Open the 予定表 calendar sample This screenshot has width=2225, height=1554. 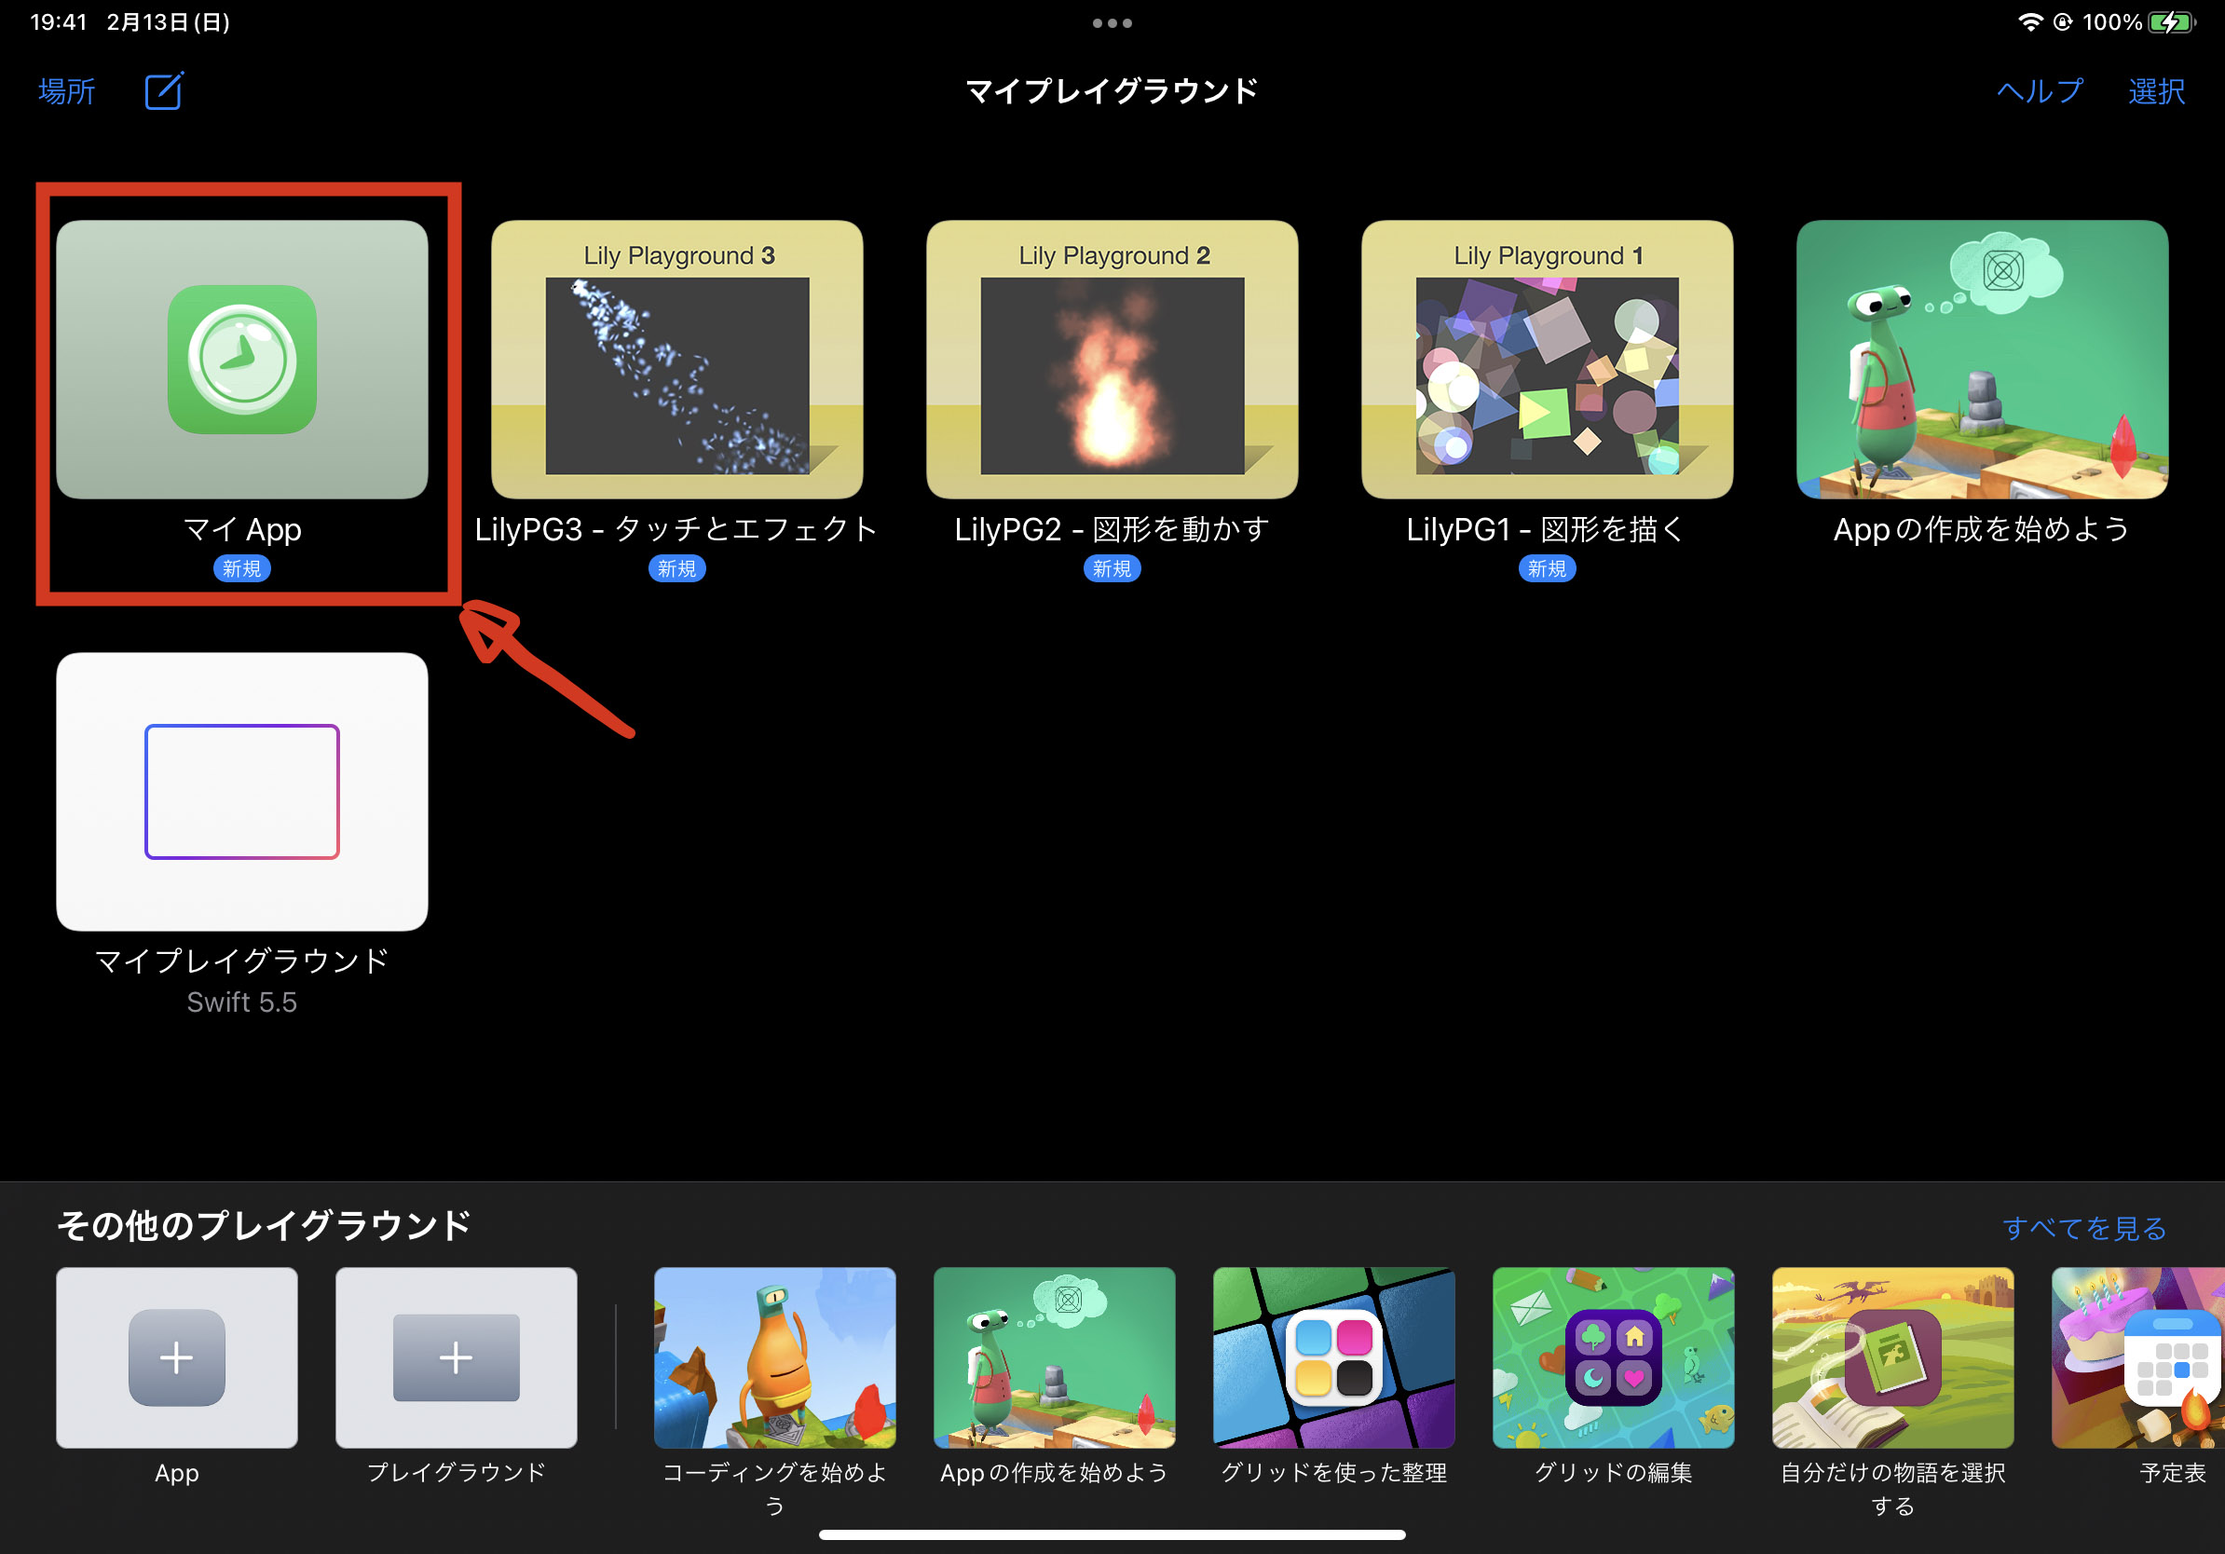[x=2138, y=1357]
